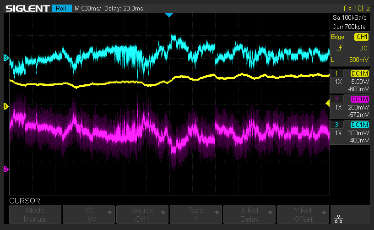374x230 pixels.
Task: Click the channel 2 -572mV offset value
Action: click(x=358, y=115)
